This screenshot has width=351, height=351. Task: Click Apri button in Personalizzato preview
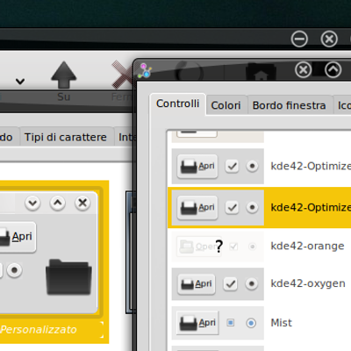pos(18,237)
